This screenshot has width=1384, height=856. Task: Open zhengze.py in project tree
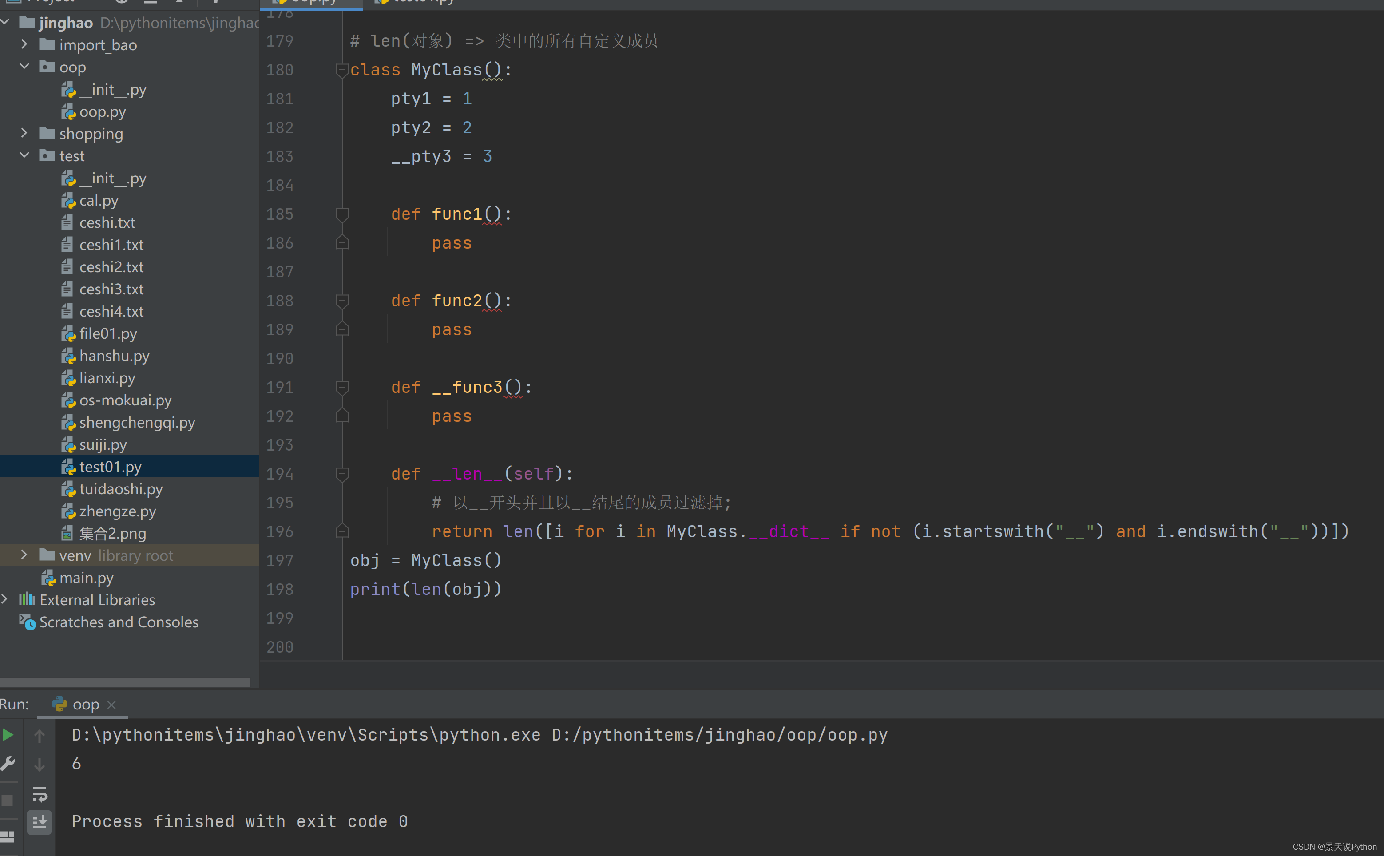118,511
